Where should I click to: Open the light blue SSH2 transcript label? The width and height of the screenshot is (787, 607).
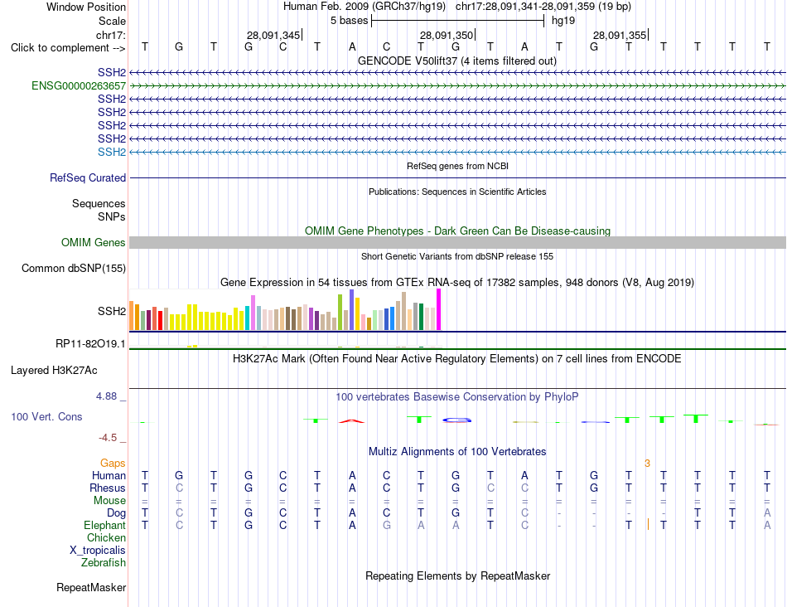coord(112,153)
